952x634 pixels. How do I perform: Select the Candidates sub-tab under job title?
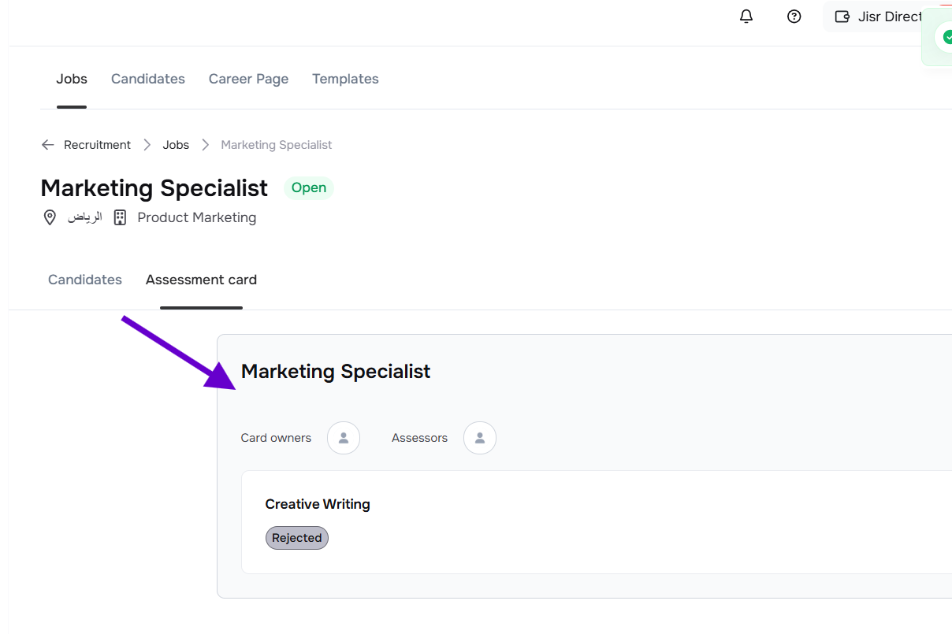coord(85,280)
